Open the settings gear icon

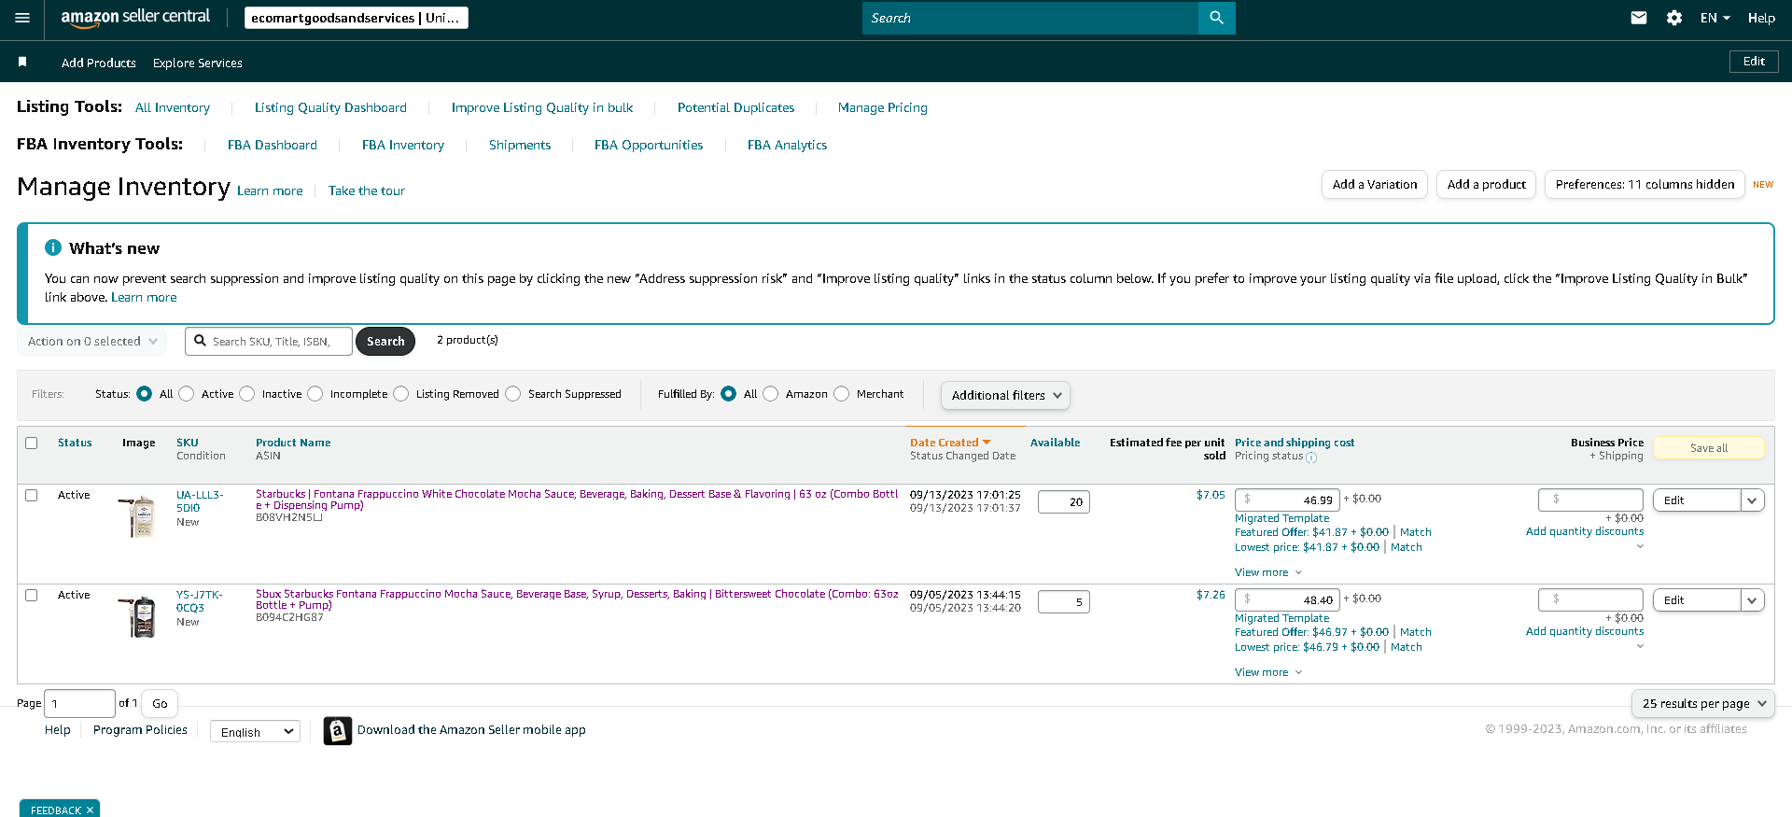point(1674,18)
